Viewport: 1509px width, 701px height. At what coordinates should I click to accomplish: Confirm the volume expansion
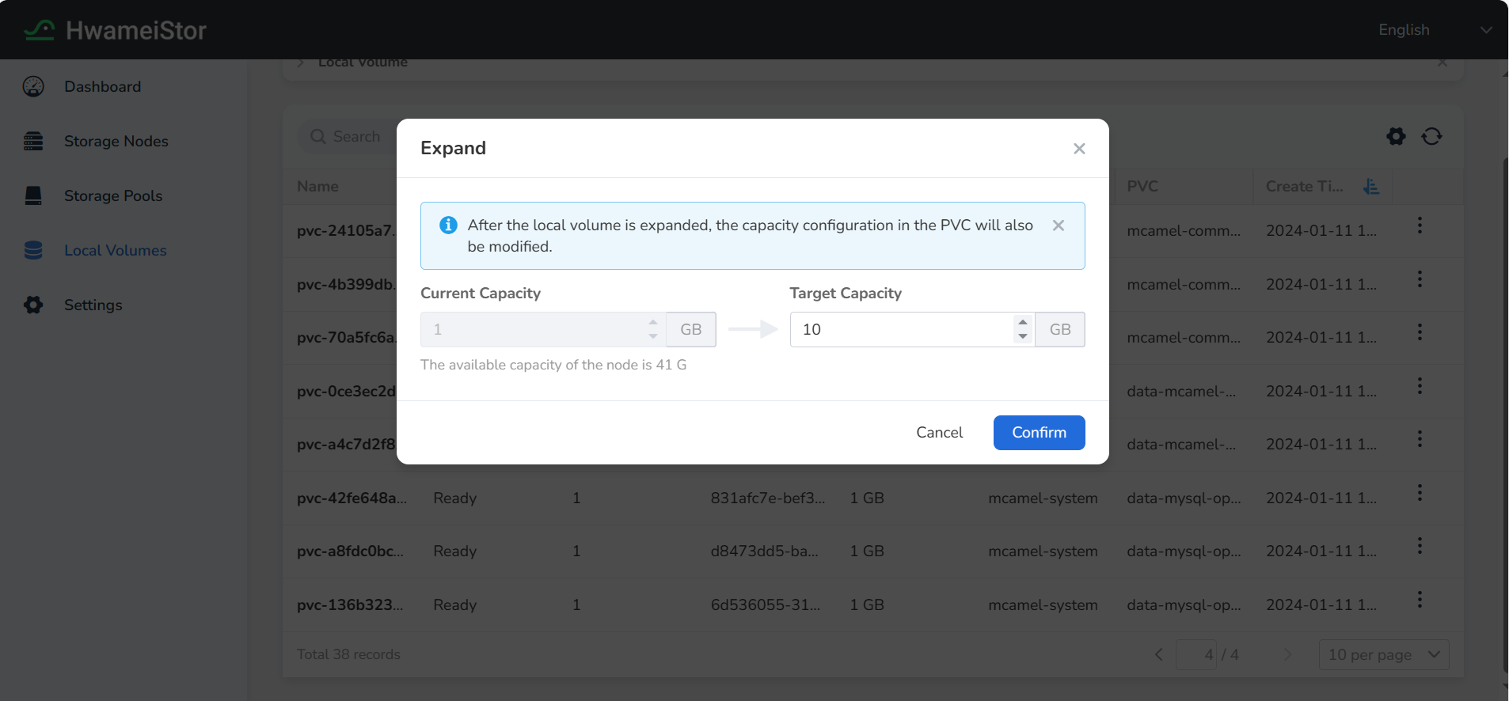pyautogui.click(x=1039, y=433)
